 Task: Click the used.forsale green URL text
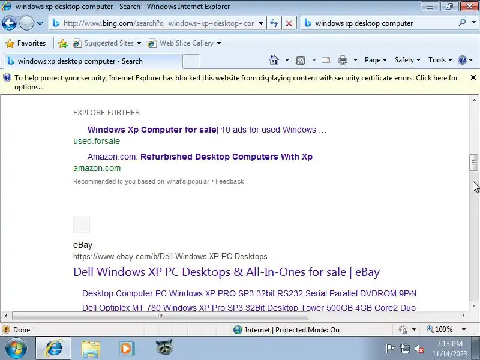(x=97, y=141)
